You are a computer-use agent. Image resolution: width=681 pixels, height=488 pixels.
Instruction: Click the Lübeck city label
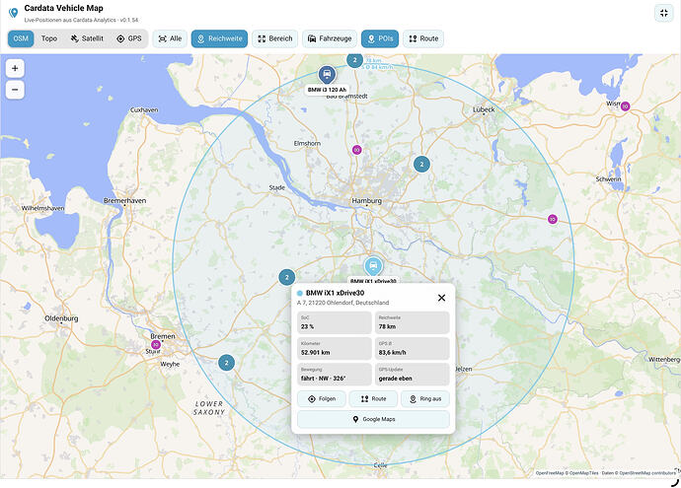point(484,109)
